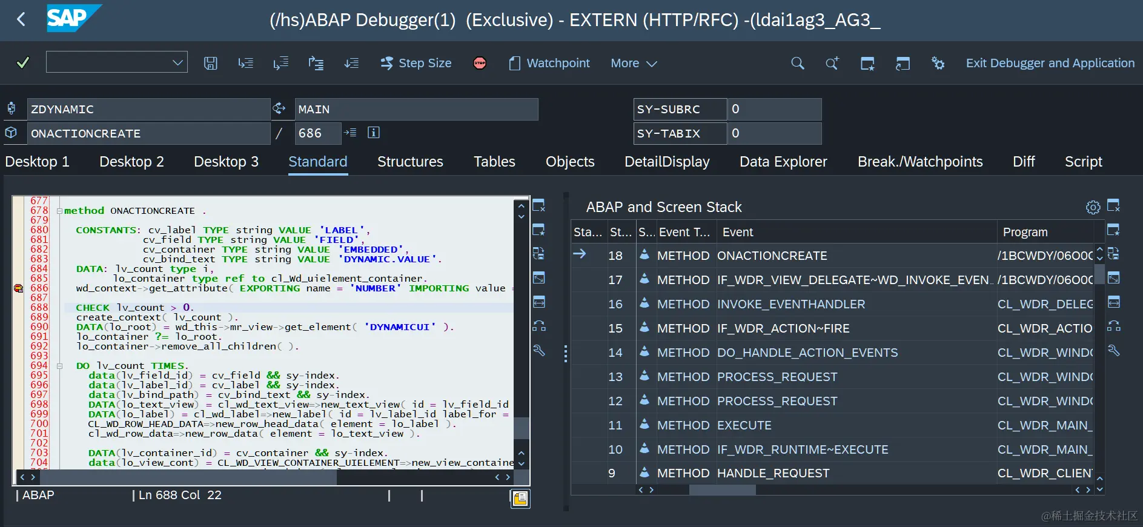
Task: Click the stack table horizontal scrollbar
Action: pyautogui.click(x=722, y=489)
